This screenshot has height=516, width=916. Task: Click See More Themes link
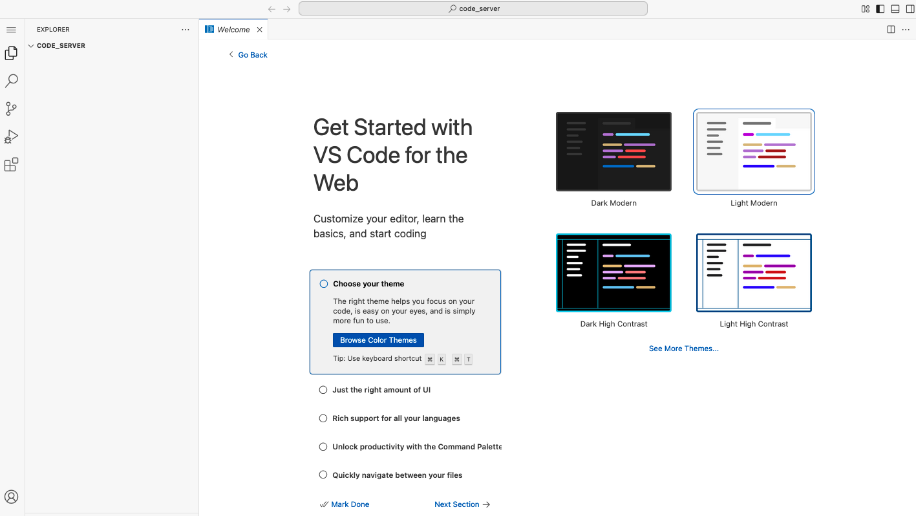tap(684, 349)
